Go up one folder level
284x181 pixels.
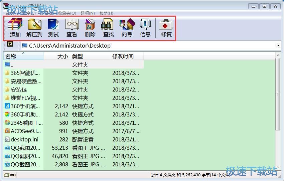click(10, 44)
